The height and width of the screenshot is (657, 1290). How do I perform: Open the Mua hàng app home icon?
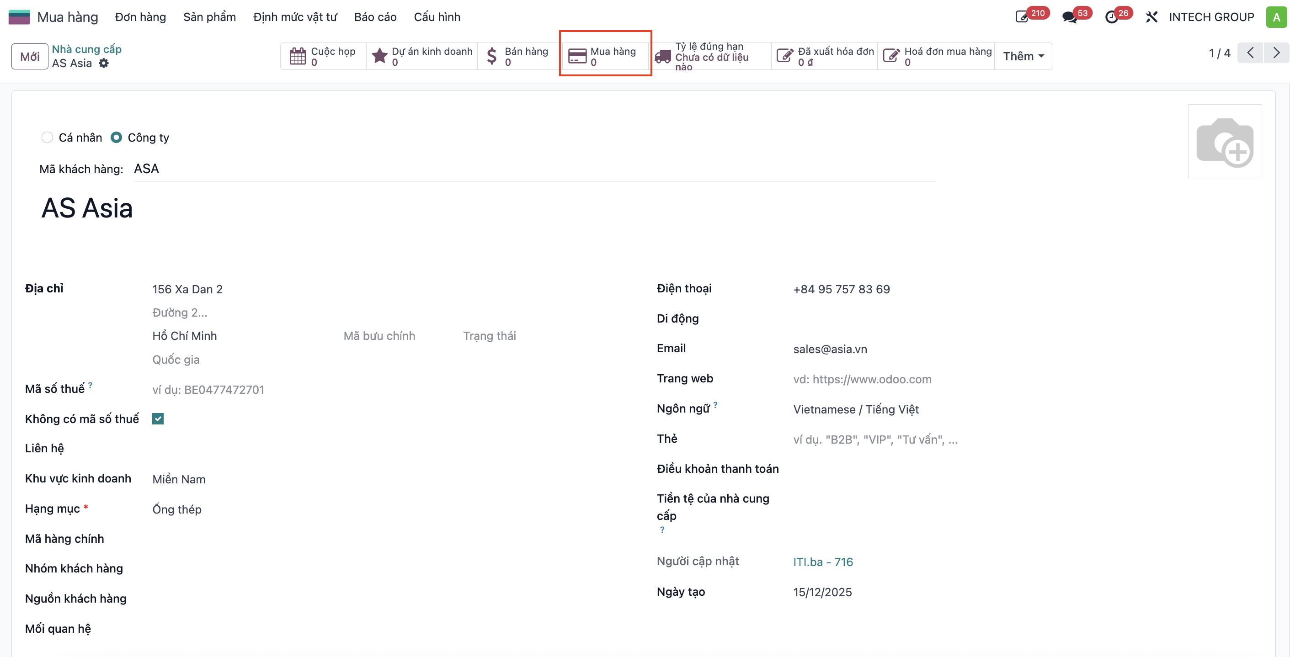[19, 17]
